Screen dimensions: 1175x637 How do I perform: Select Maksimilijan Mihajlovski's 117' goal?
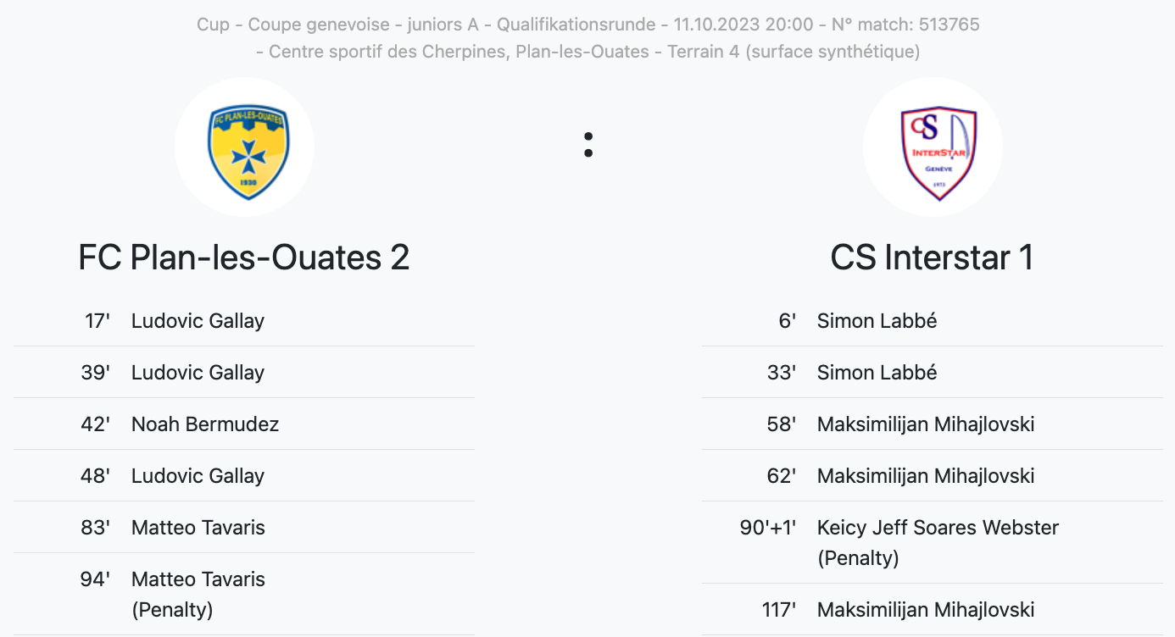point(926,610)
